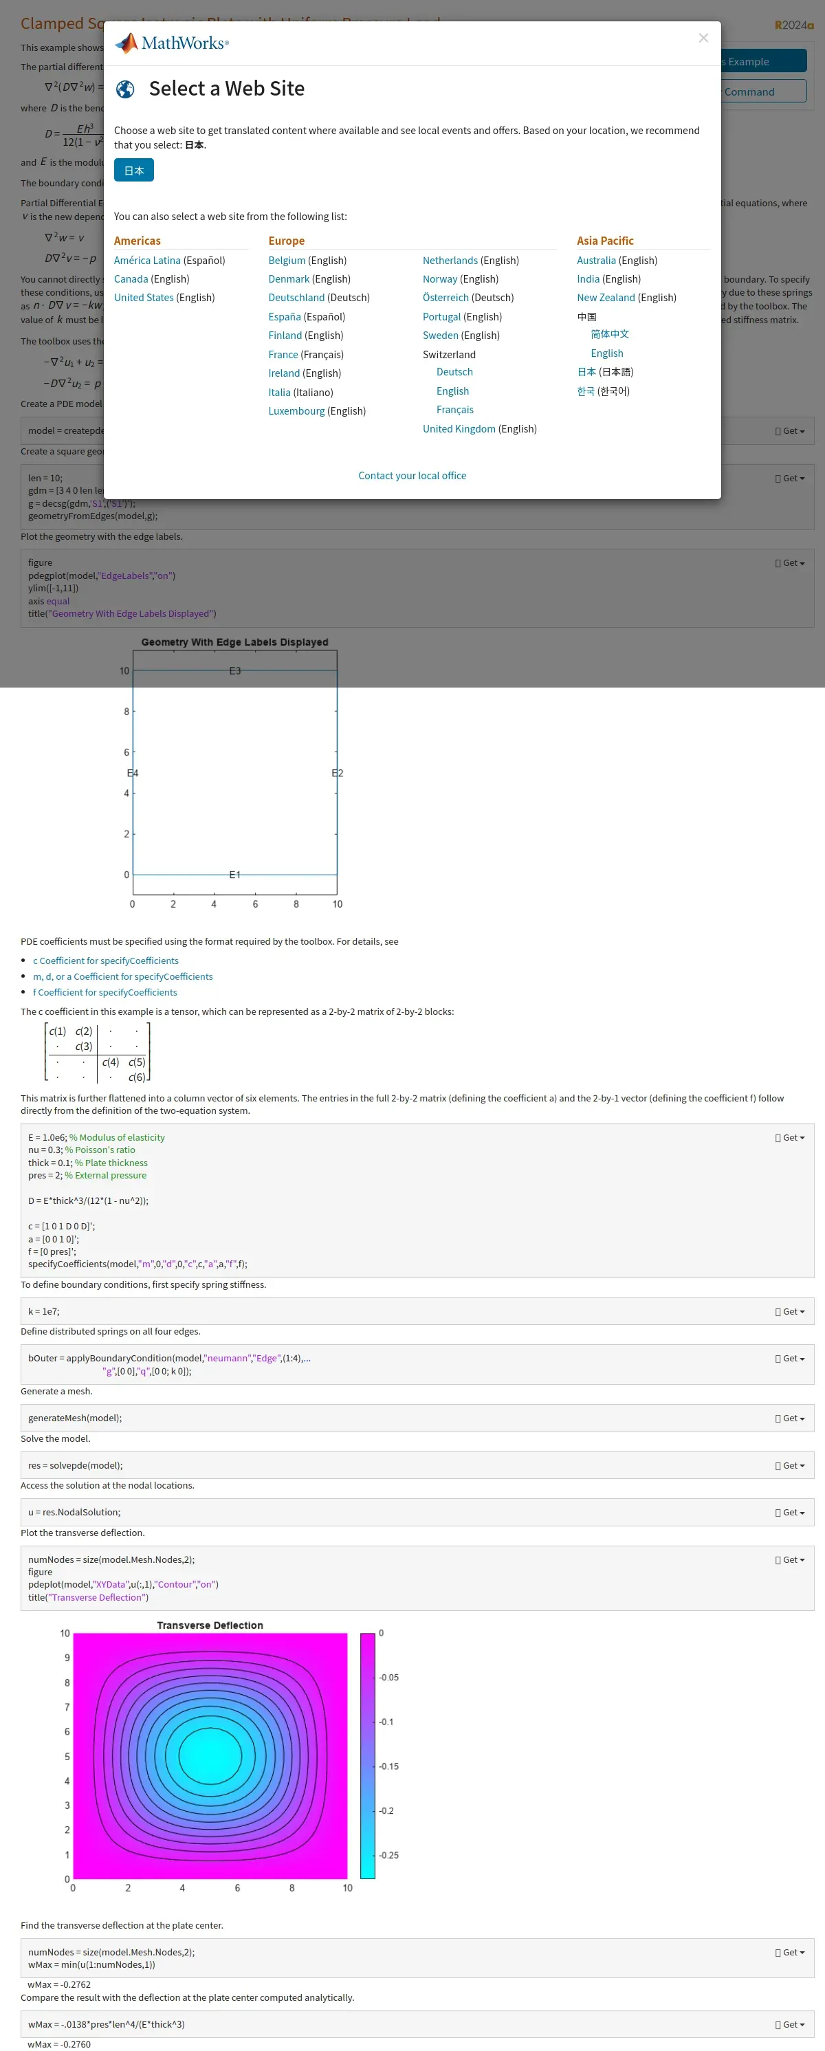Click the globe icon beside Select a Web Site
This screenshot has height=2051, width=825.
click(125, 89)
